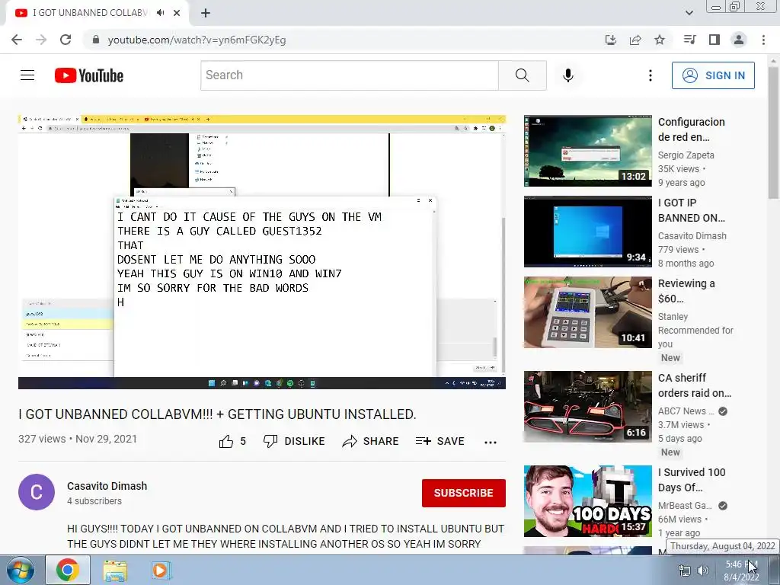The height and width of the screenshot is (585, 780).
Task: SAVE the video to a playlist
Action: [x=440, y=441]
